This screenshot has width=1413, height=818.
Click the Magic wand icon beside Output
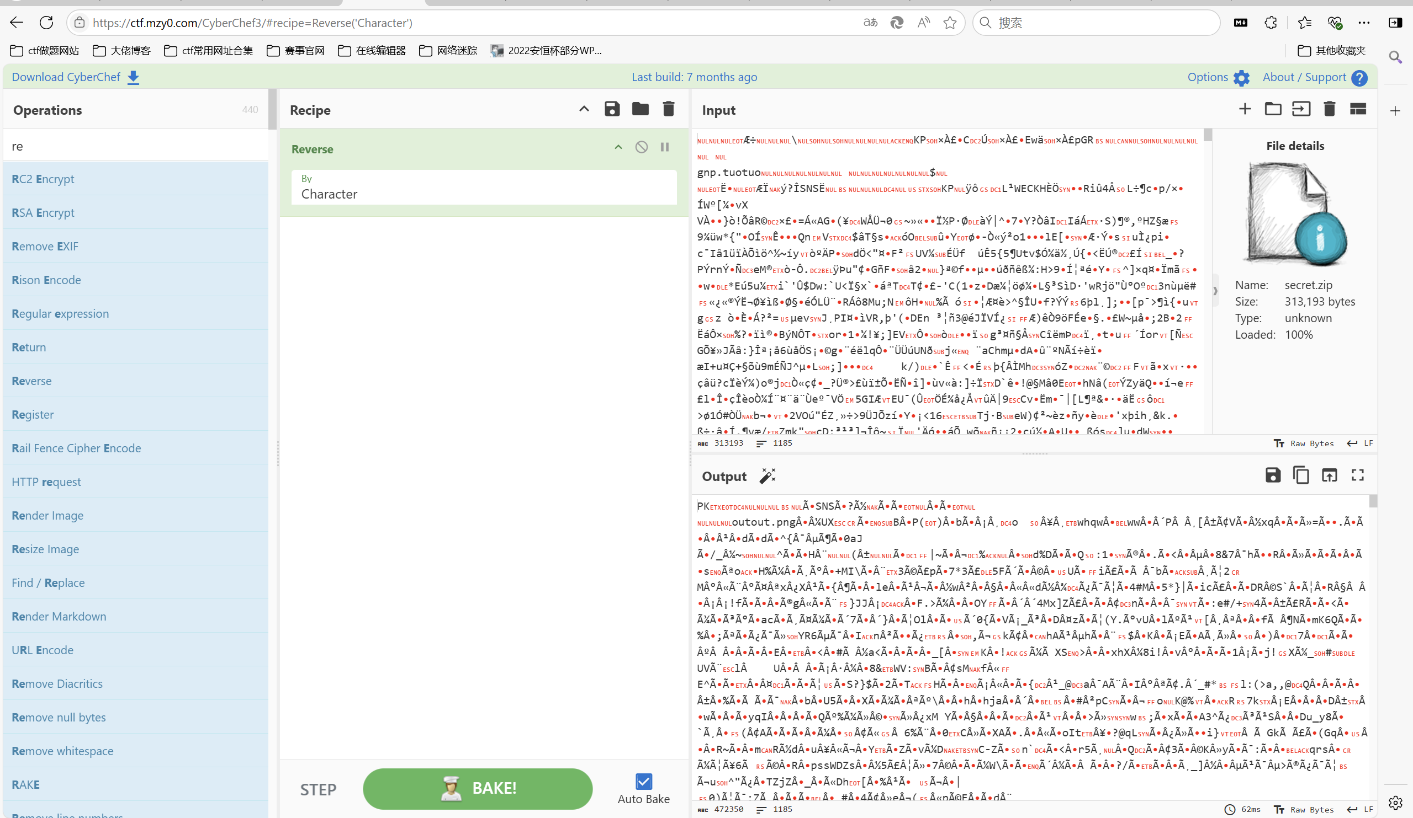click(768, 476)
